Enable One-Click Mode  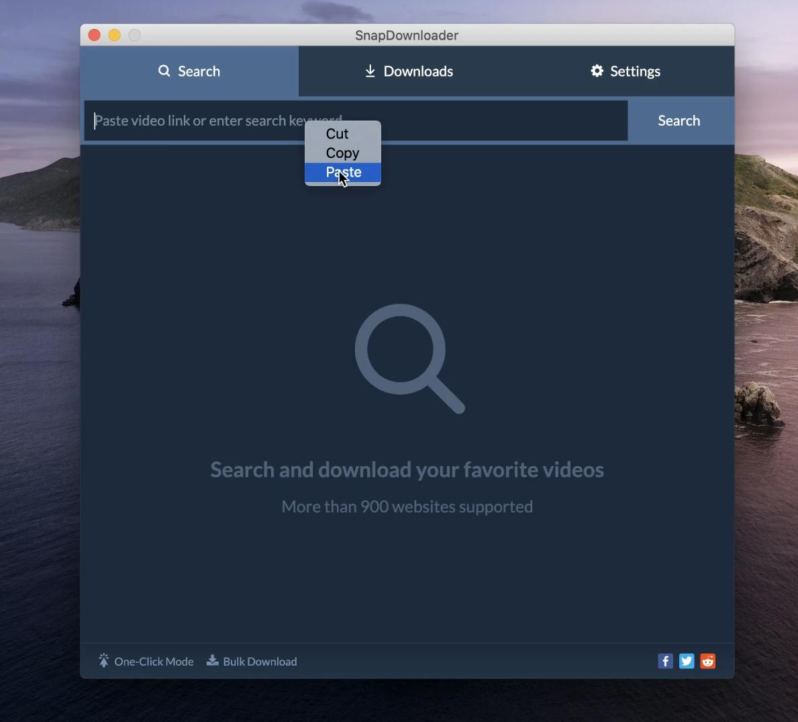pos(146,662)
